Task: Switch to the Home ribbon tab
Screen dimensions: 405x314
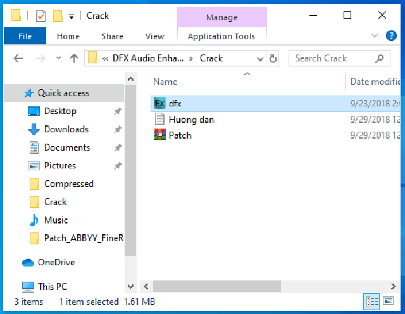Action: tap(68, 36)
